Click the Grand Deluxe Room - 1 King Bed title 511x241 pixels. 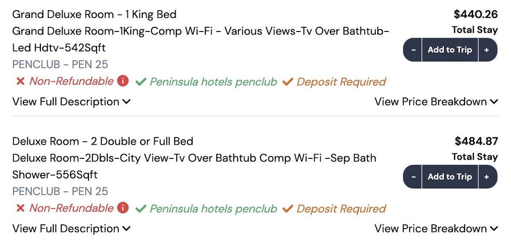click(x=94, y=14)
